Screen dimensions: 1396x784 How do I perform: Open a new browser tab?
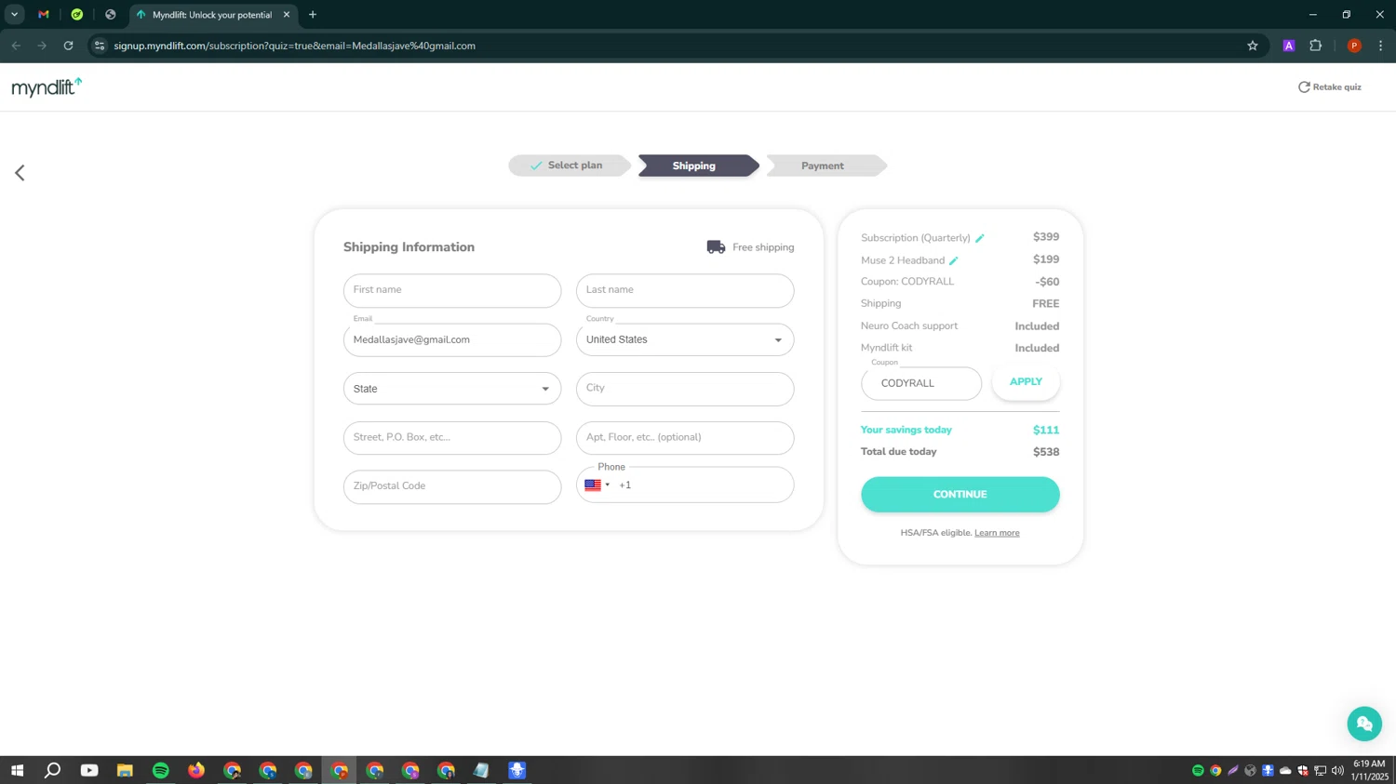[x=313, y=15]
